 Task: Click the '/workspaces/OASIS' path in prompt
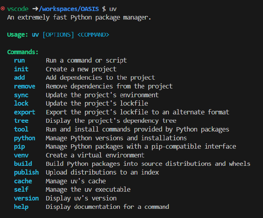[x=69, y=9]
